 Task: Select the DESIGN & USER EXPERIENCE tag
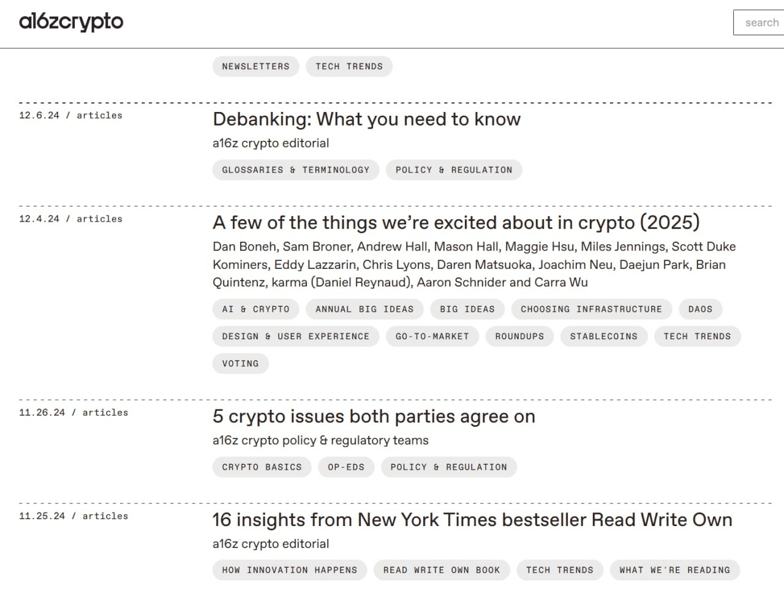pyautogui.click(x=296, y=336)
